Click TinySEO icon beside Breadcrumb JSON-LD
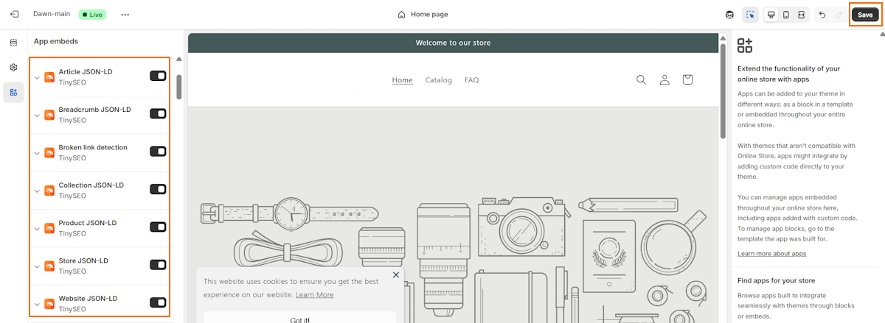This screenshot has height=323, width=885. pos(49,114)
